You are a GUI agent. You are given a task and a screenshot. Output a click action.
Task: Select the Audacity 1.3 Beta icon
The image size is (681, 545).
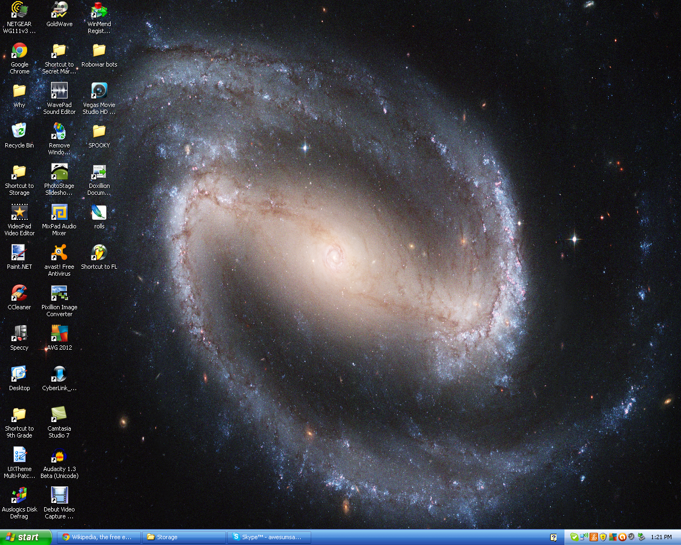tap(59, 463)
